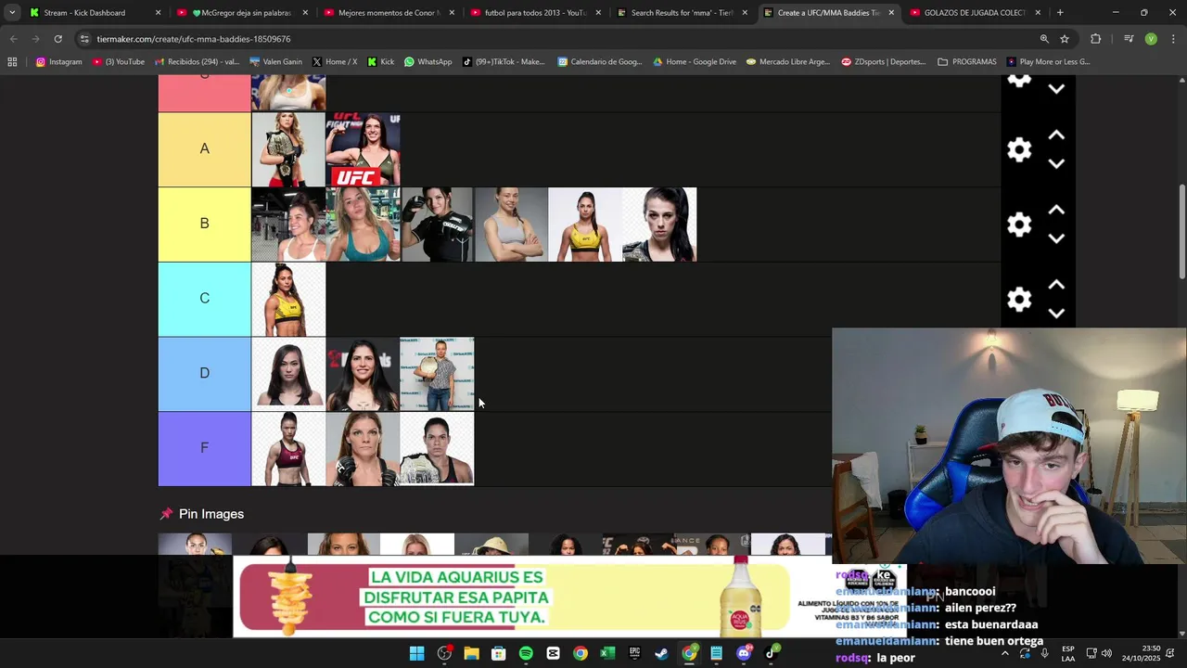Open settings gear for tier B row
Image resolution: width=1187 pixels, height=668 pixels.
pyautogui.click(x=1019, y=225)
